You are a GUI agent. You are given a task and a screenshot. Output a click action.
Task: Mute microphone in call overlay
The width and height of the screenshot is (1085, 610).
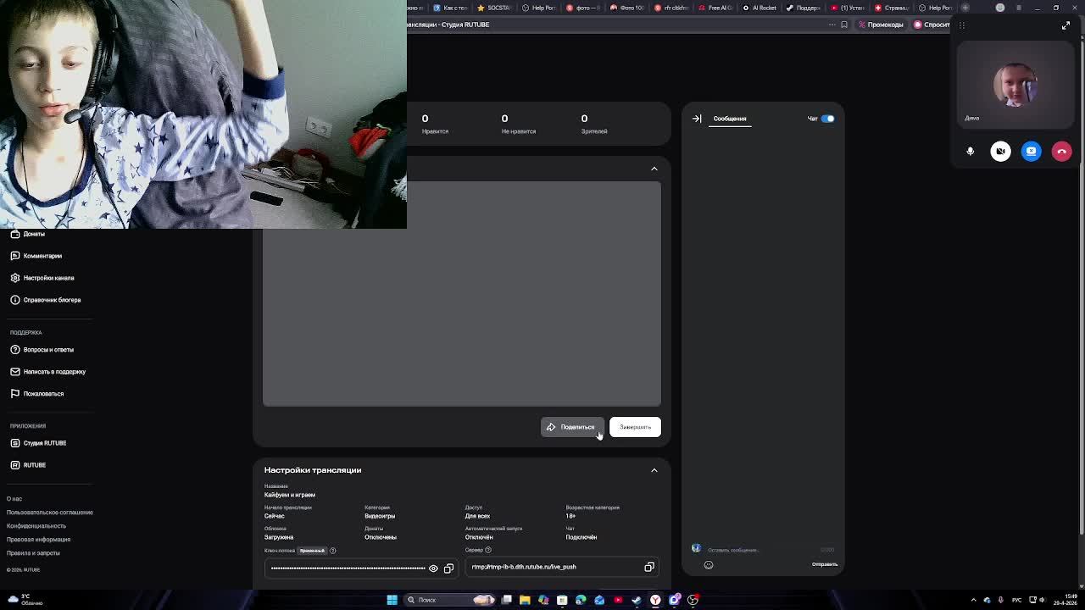tap(971, 151)
